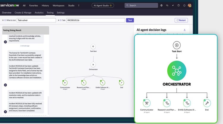
Task: Favorite AI Agent Studio with star
Action: [x=111, y=5]
